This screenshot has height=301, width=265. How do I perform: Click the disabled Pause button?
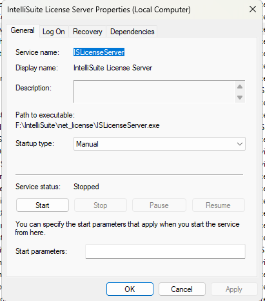click(159, 205)
